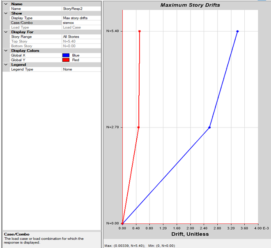Screen dimensions: 271x248
Task: Open the Legend Type 'None' dropdown
Action: point(81,70)
